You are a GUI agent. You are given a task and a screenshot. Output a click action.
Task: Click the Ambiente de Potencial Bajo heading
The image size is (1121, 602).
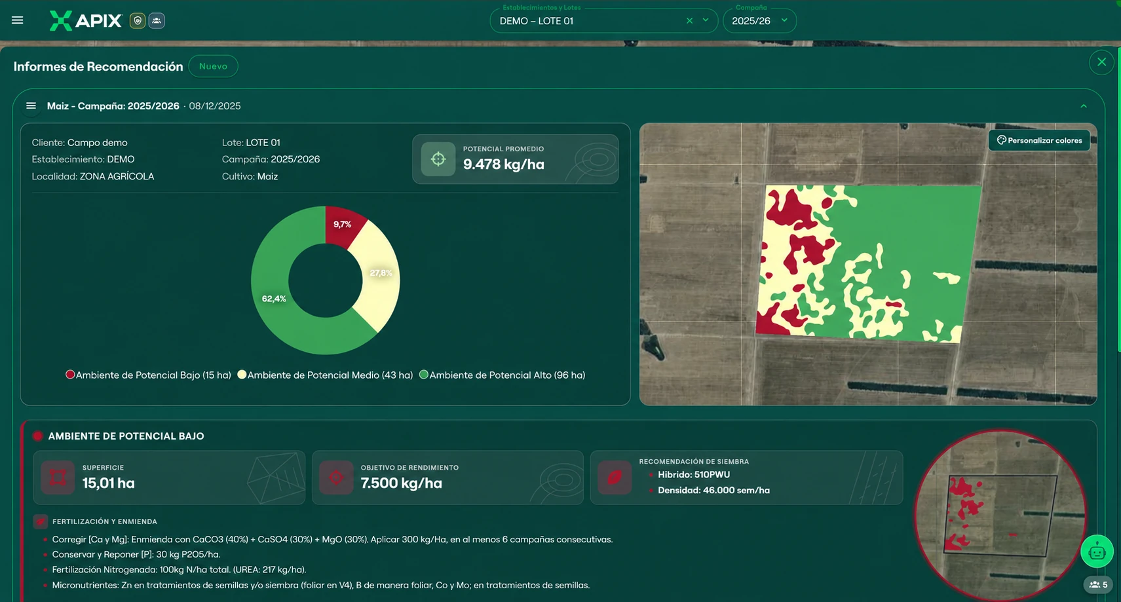(126, 436)
